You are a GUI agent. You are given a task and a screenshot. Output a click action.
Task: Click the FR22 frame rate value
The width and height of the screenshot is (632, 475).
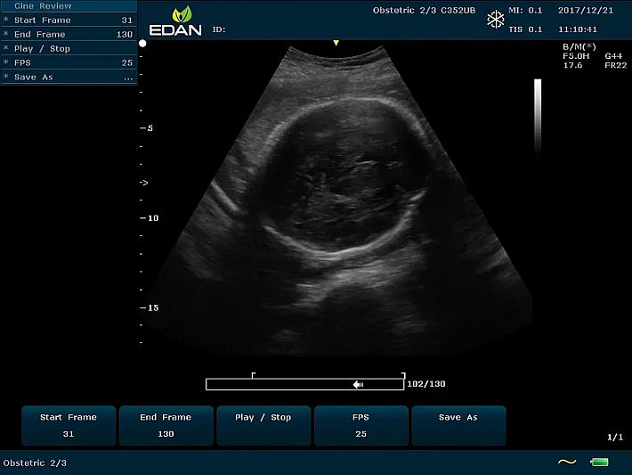(x=615, y=65)
